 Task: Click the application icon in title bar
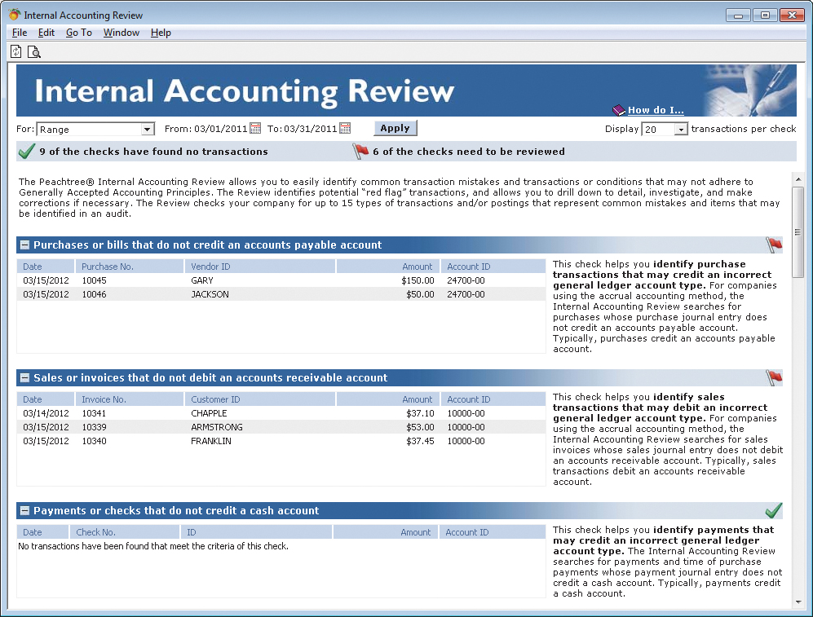point(14,15)
